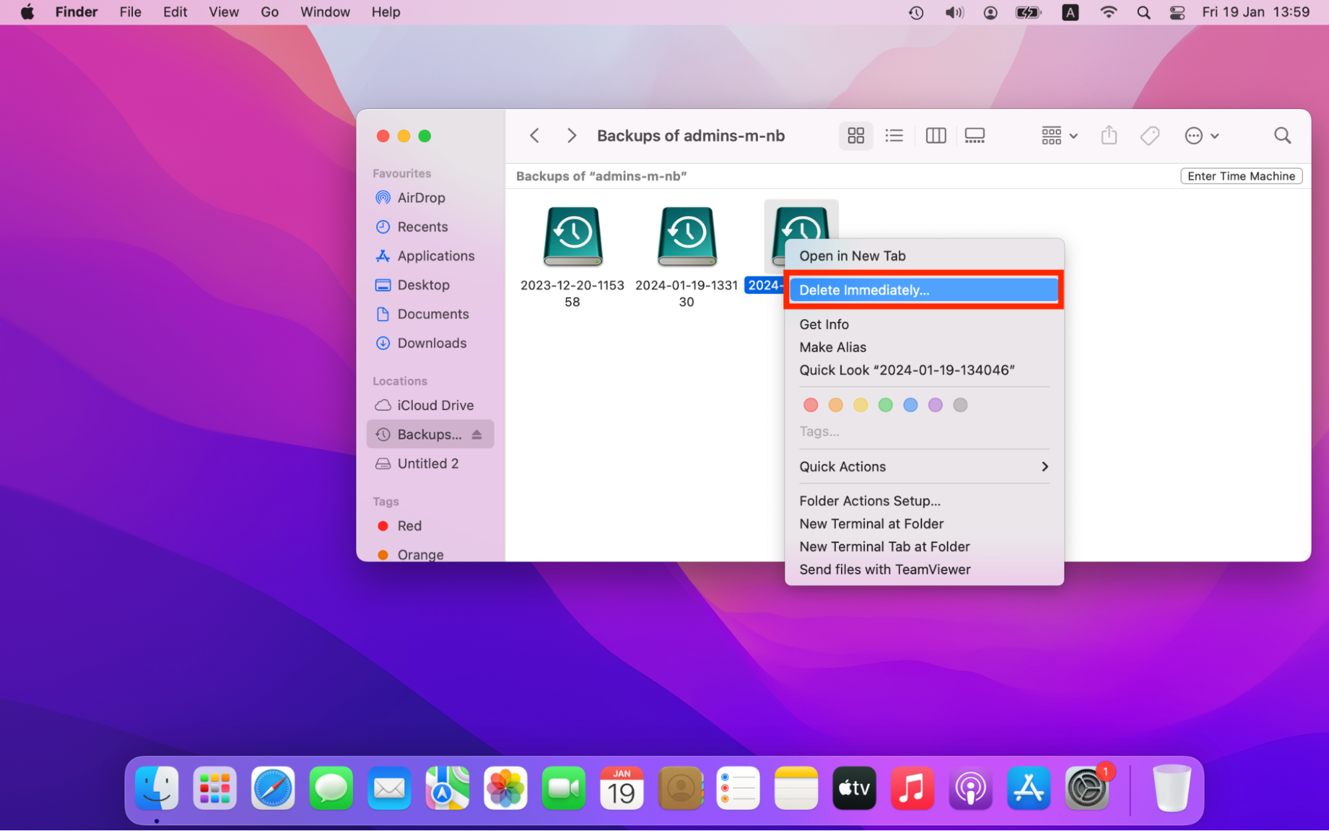The image size is (1329, 831).
Task: Open Safari from the Dock
Action: 273,788
